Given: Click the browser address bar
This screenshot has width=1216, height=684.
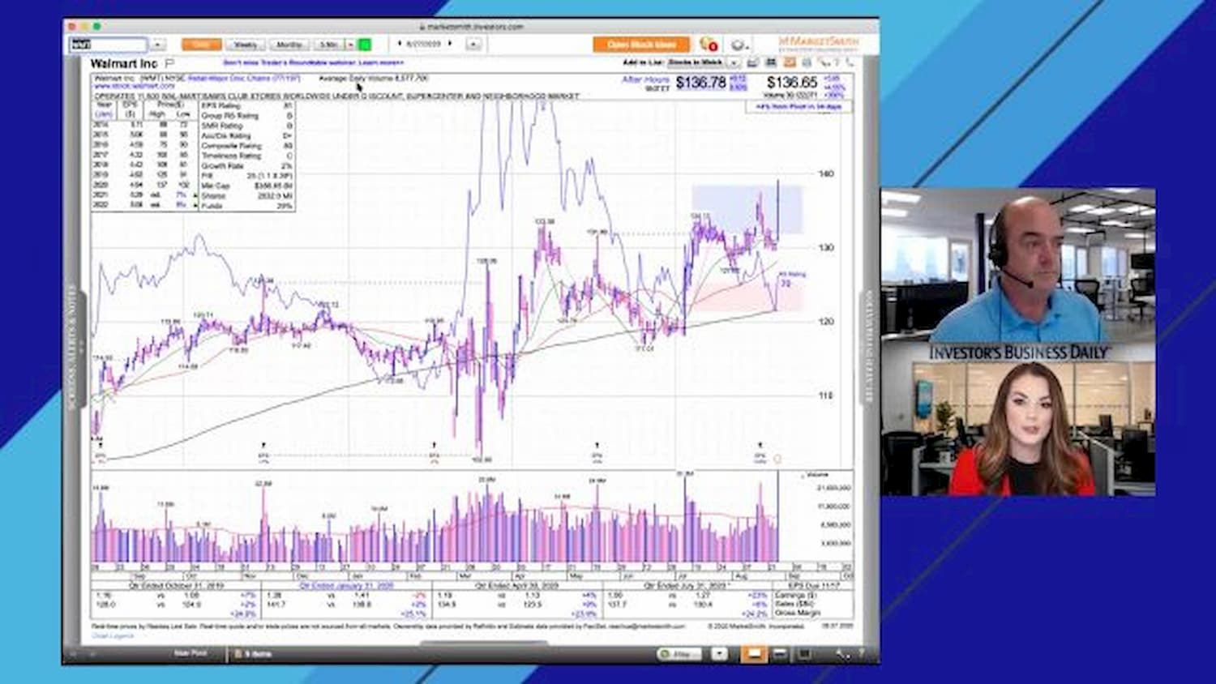Looking at the screenshot, I should (x=471, y=26).
